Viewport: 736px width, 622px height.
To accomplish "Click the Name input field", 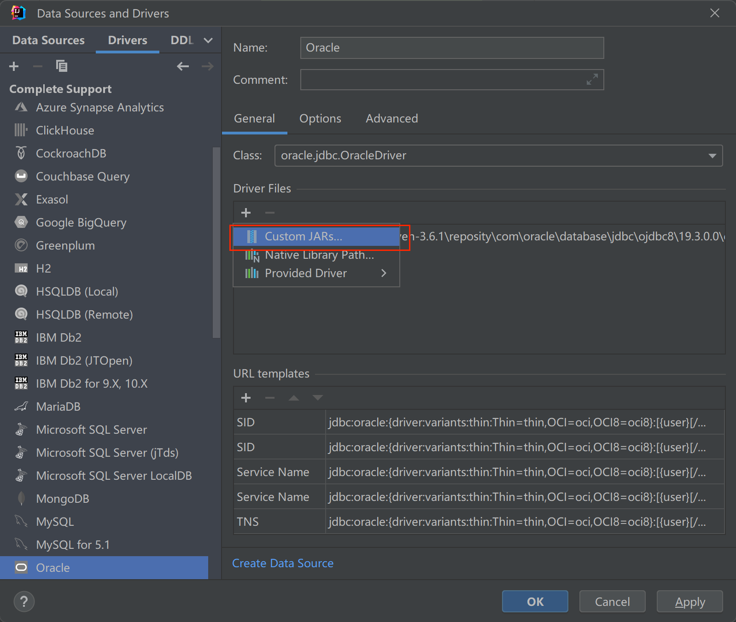I will pos(452,48).
